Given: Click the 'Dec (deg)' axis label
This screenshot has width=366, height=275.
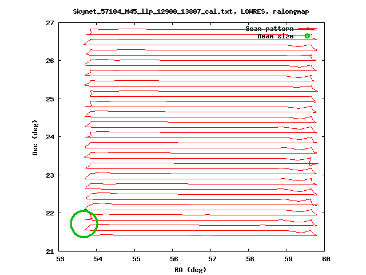Looking at the screenshot, I should click(35, 137).
